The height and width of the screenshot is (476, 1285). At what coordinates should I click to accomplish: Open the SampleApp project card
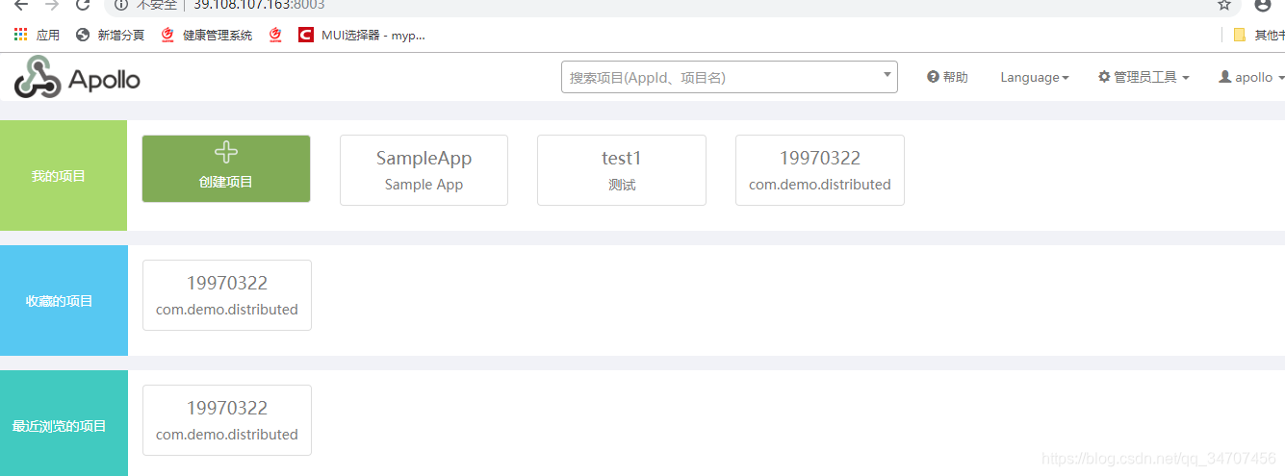click(424, 170)
